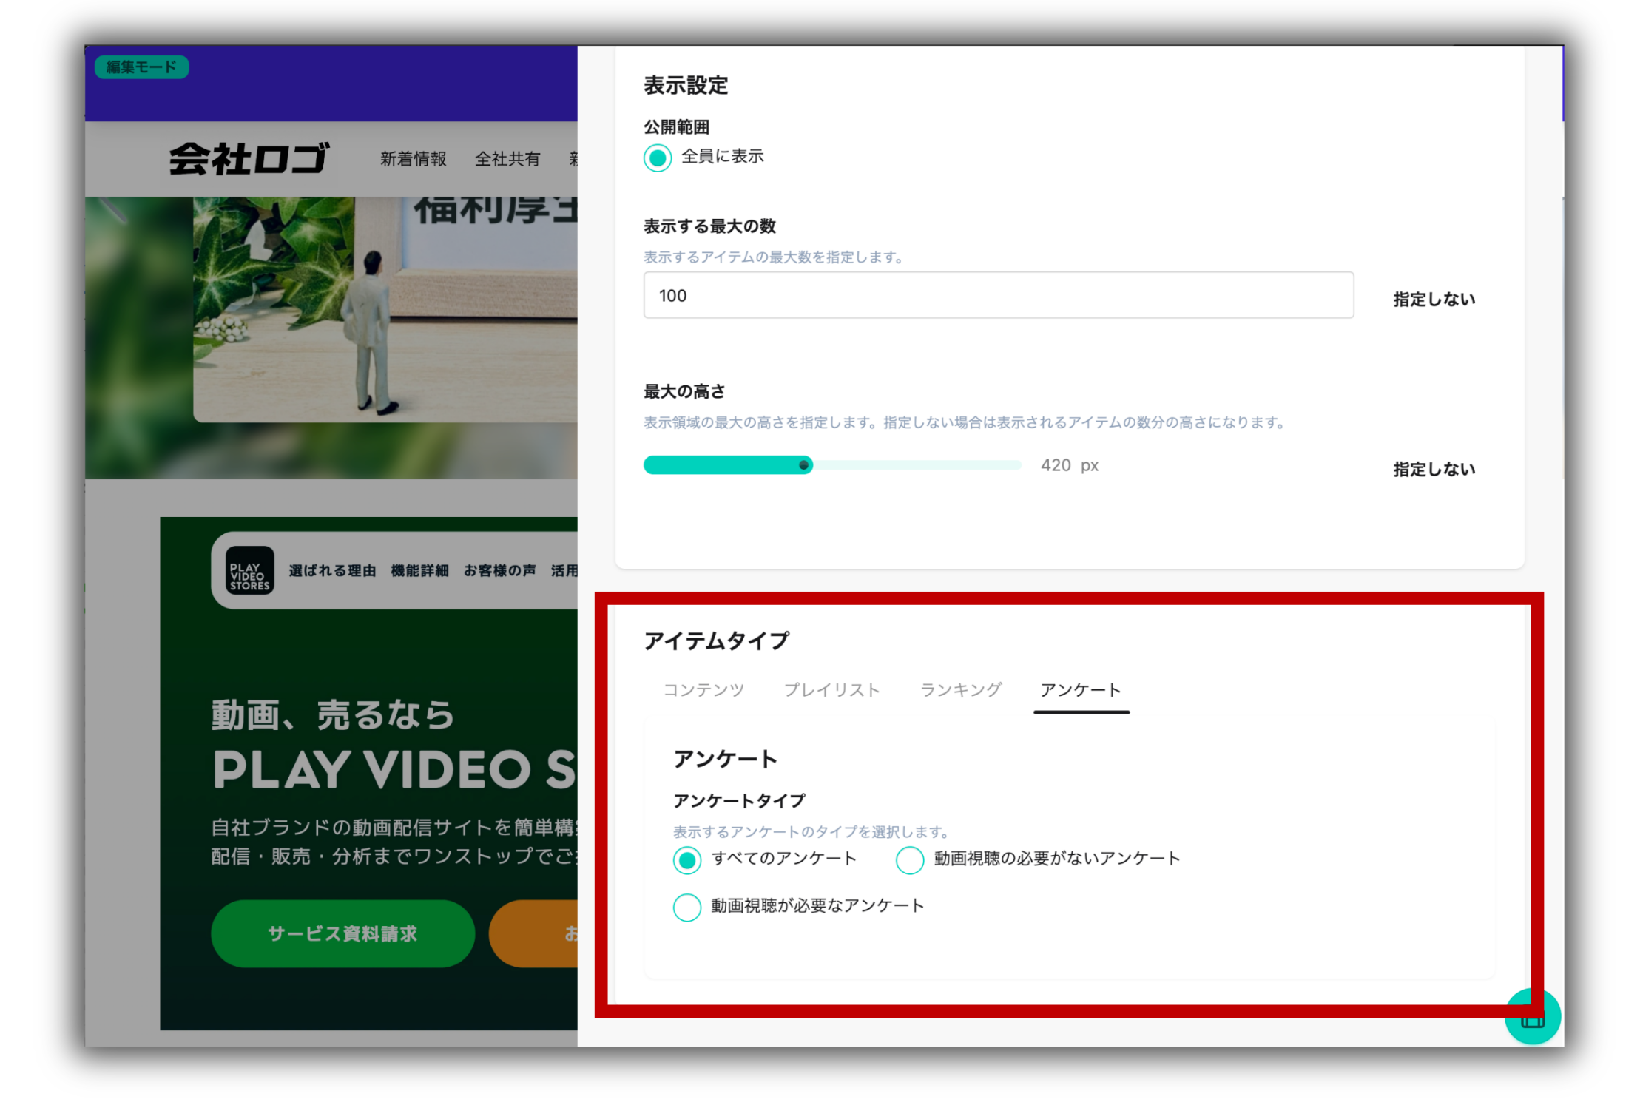Open 全社共有 navigation item
Viewport: 1640px width, 1105px height.
(507, 159)
